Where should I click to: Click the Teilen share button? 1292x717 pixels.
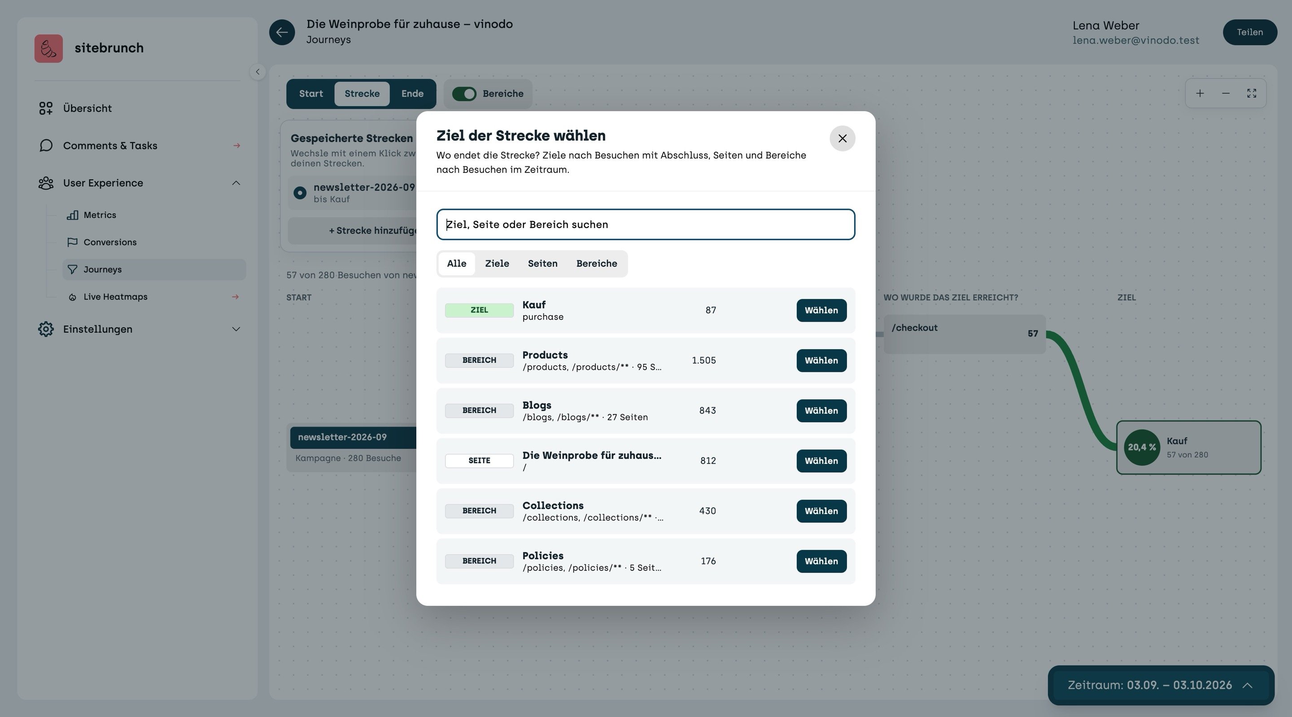point(1250,32)
